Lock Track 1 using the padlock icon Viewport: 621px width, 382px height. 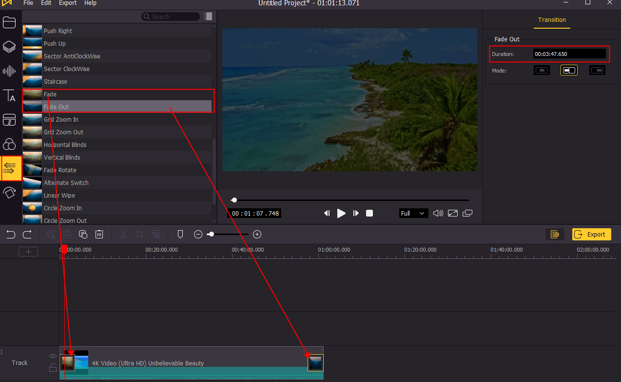(x=52, y=367)
